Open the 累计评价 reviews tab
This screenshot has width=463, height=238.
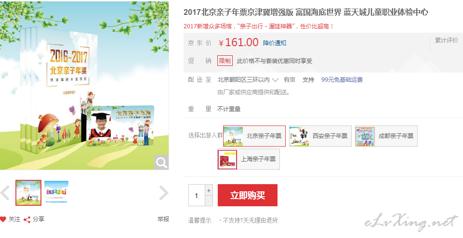coord(447,40)
